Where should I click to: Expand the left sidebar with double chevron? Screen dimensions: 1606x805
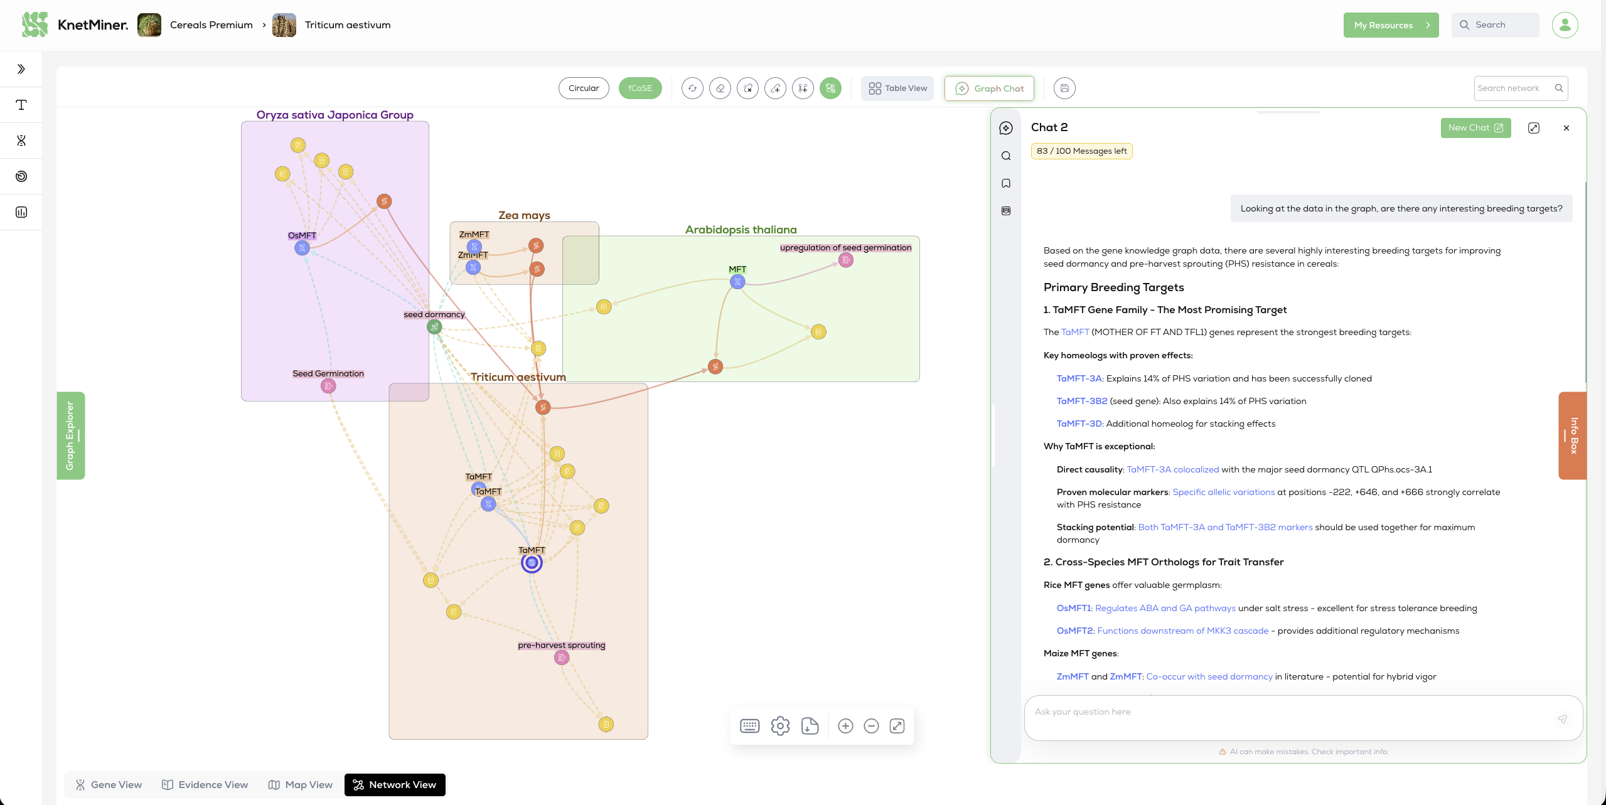pos(21,69)
